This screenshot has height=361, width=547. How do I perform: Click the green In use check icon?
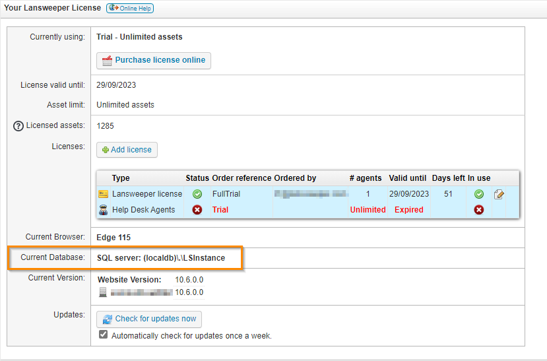coord(479,195)
